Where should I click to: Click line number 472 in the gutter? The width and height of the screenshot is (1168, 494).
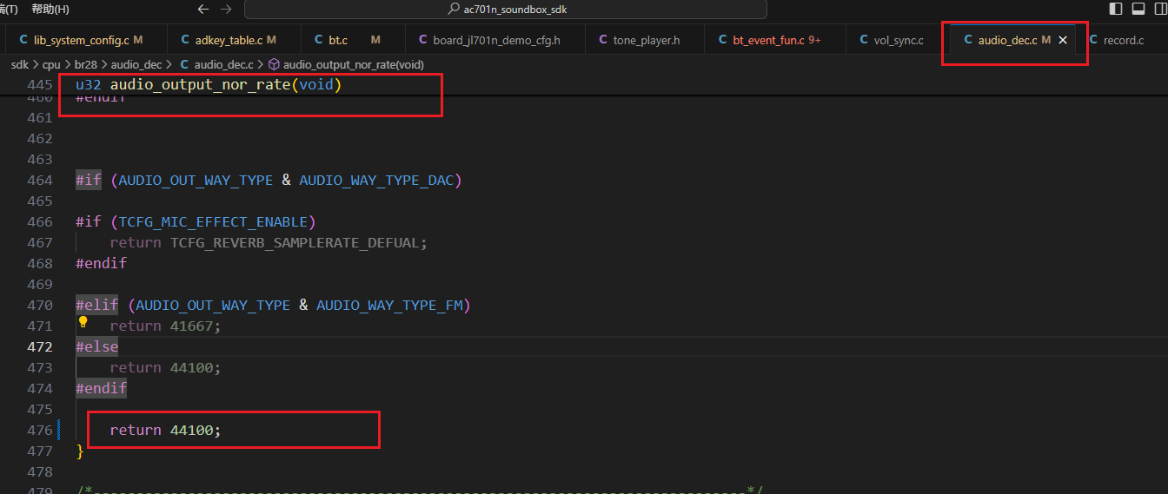point(38,346)
